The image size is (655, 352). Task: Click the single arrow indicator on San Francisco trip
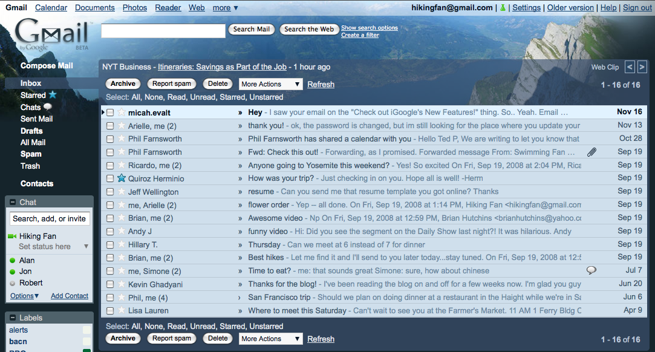240,298
